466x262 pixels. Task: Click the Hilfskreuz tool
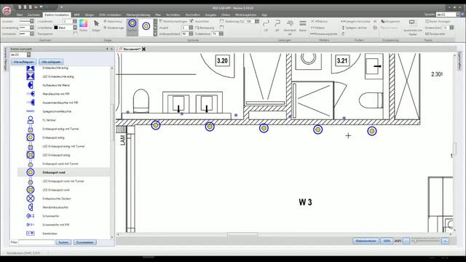[319, 21]
